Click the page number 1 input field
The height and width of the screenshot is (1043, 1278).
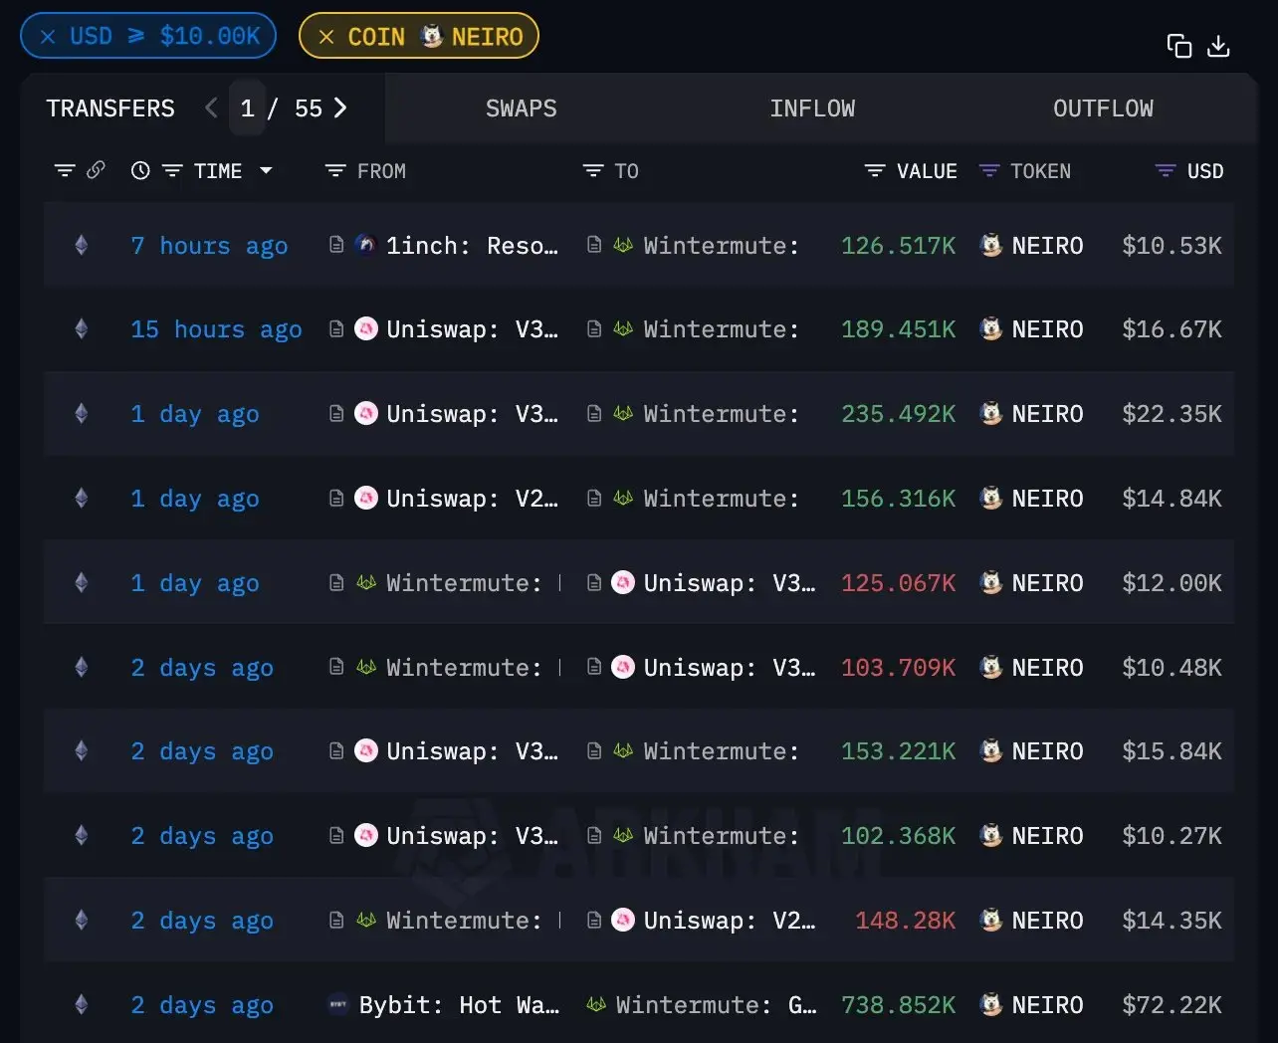click(x=248, y=108)
